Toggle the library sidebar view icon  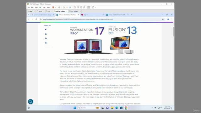[75, 8]
